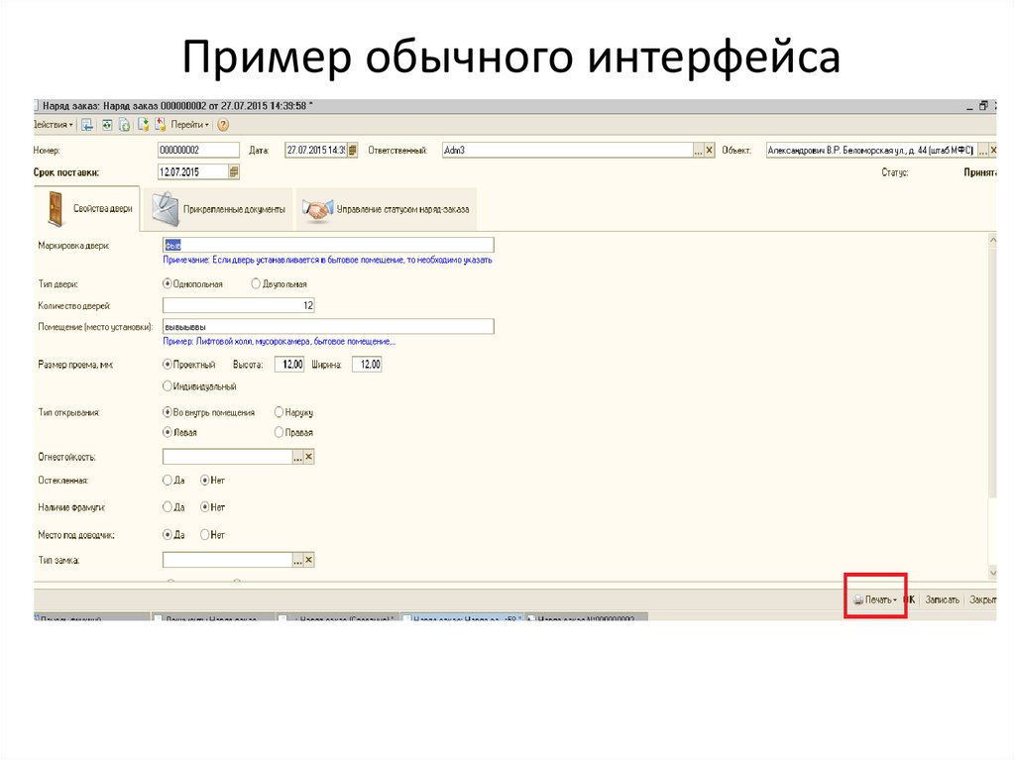Click the envelope icon on documents tab
The height and width of the screenshot is (760, 1015).
[x=166, y=209]
